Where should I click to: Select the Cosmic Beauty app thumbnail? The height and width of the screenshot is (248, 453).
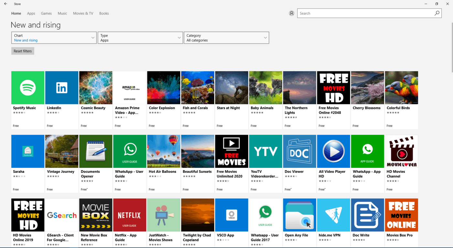(96, 88)
